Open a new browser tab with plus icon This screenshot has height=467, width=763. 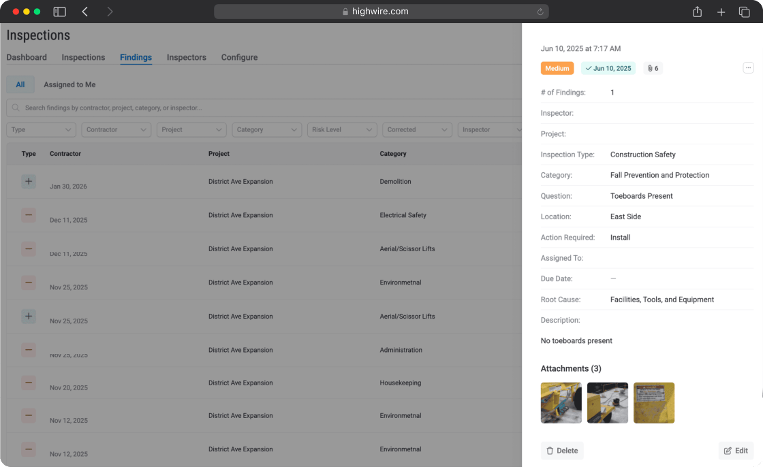coord(721,12)
